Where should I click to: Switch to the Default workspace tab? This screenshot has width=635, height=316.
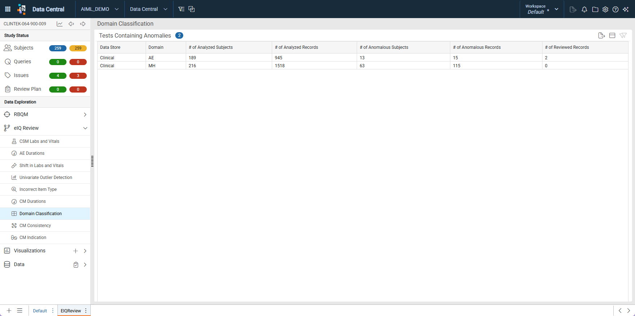tap(40, 311)
